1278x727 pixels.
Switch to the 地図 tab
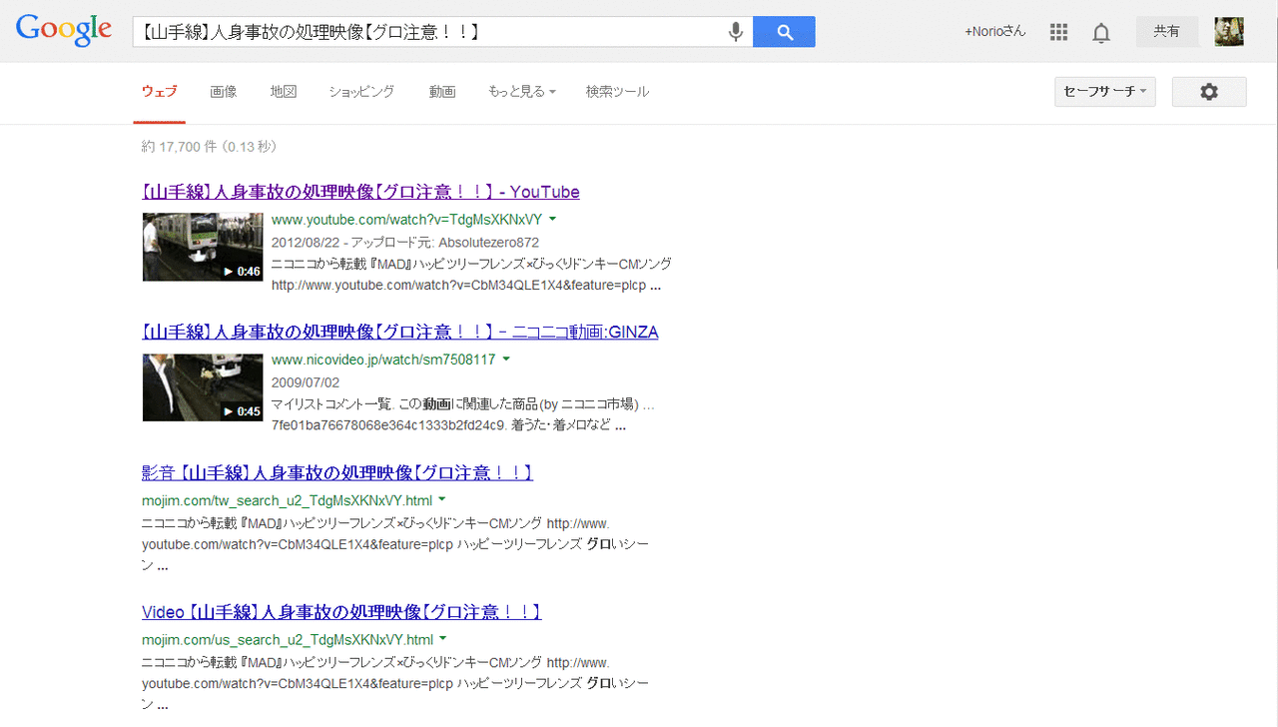[x=284, y=92]
